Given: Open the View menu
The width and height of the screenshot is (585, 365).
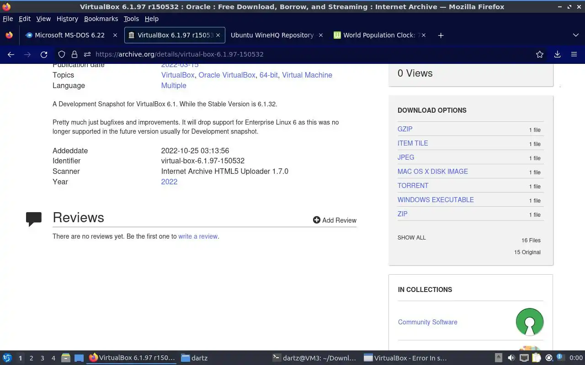Looking at the screenshot, I should pos(43,19).
